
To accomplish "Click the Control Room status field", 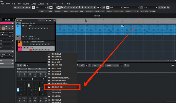I will click(77, 11).
